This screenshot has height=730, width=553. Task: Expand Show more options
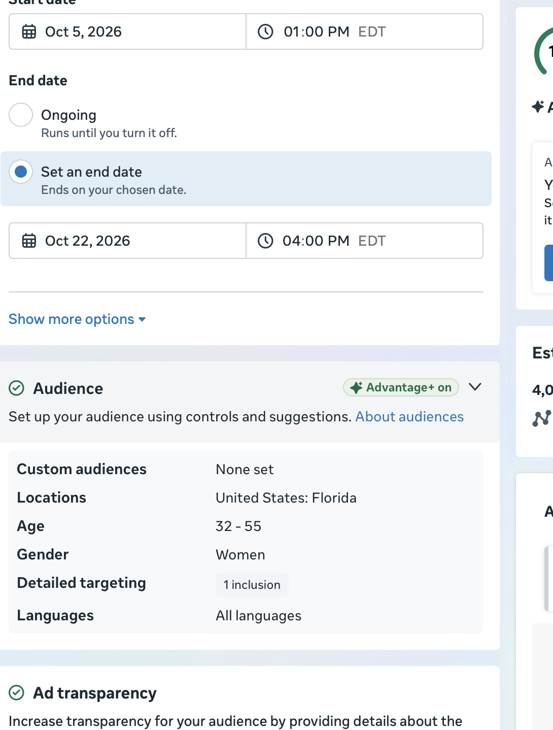pos(78,319)
